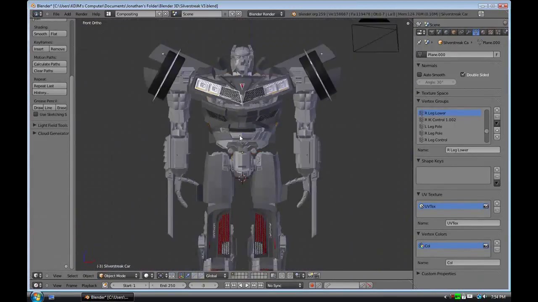Open the World properties tab
This screenshot has width=538, height=302.
pos(446,32)
